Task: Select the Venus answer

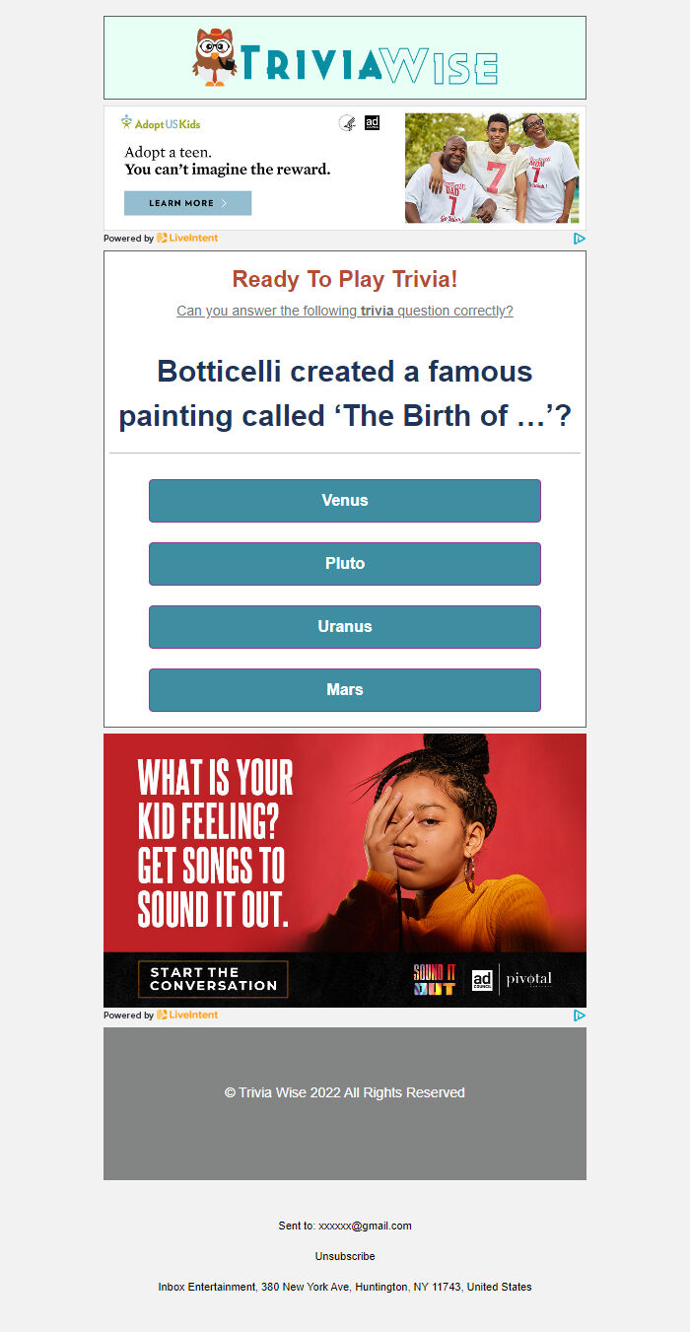Action: pyautogui.click(x=345, y=501)
